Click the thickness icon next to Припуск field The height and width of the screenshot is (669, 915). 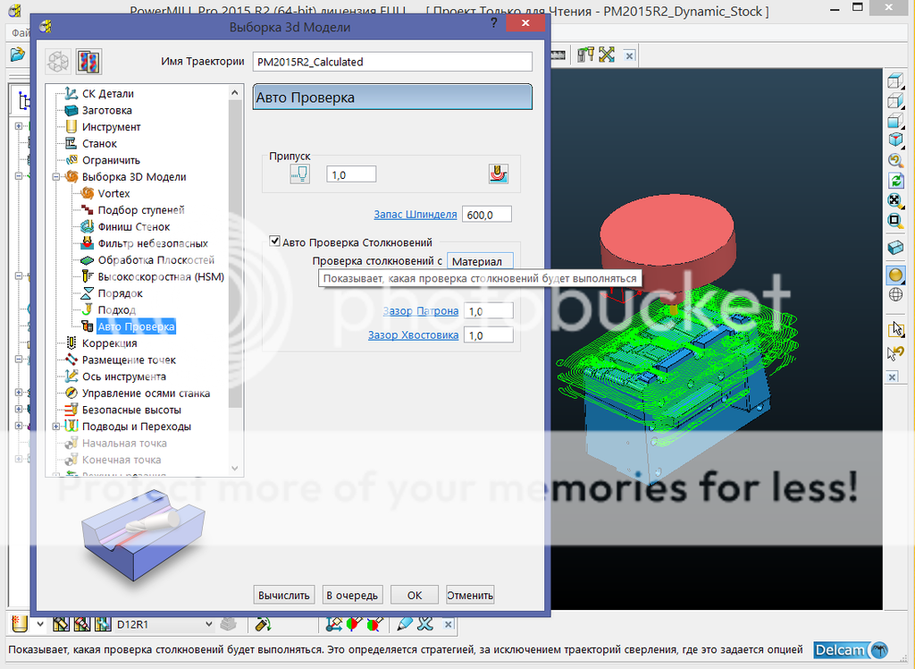pos(299,174)
